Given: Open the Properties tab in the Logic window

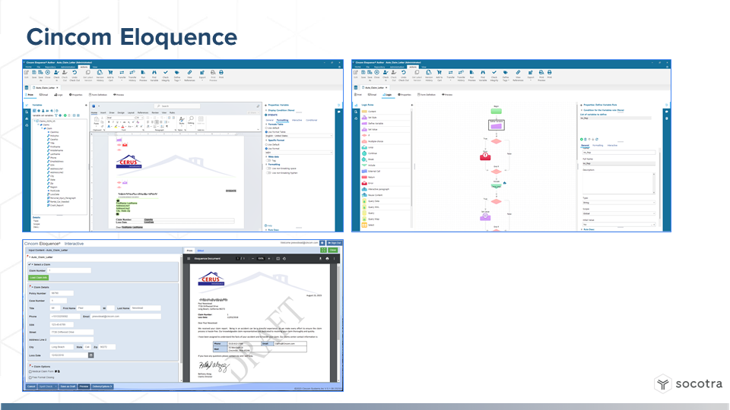Looking at the screenshot, I should click(x=405, y=95).
